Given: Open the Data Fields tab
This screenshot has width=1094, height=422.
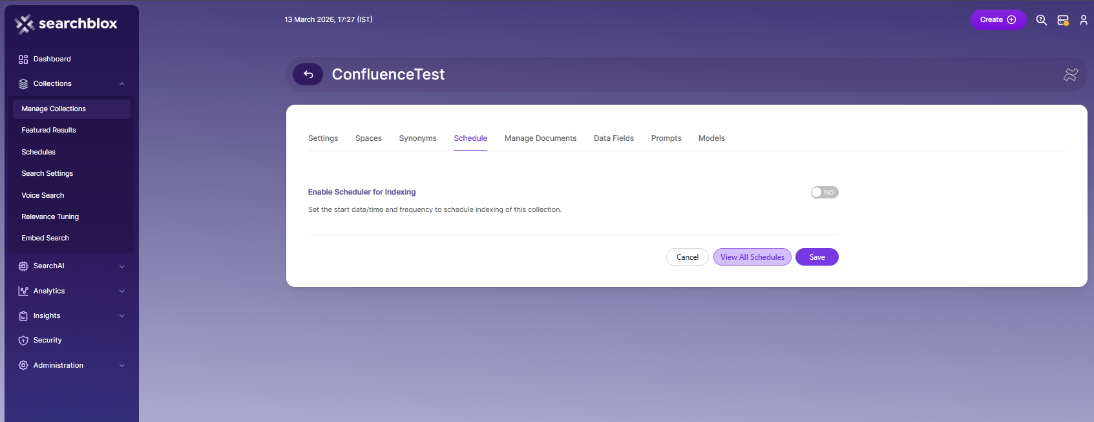Looking at the screenshot, I should 614,138.
